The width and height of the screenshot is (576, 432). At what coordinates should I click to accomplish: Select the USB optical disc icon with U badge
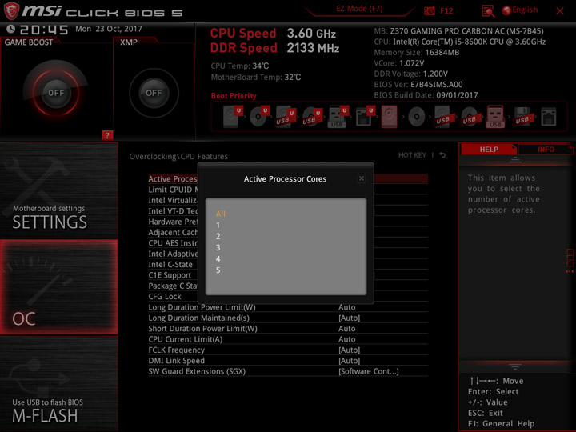[312, 117]
